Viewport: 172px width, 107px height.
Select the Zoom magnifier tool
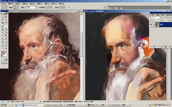tap(6, 48)
